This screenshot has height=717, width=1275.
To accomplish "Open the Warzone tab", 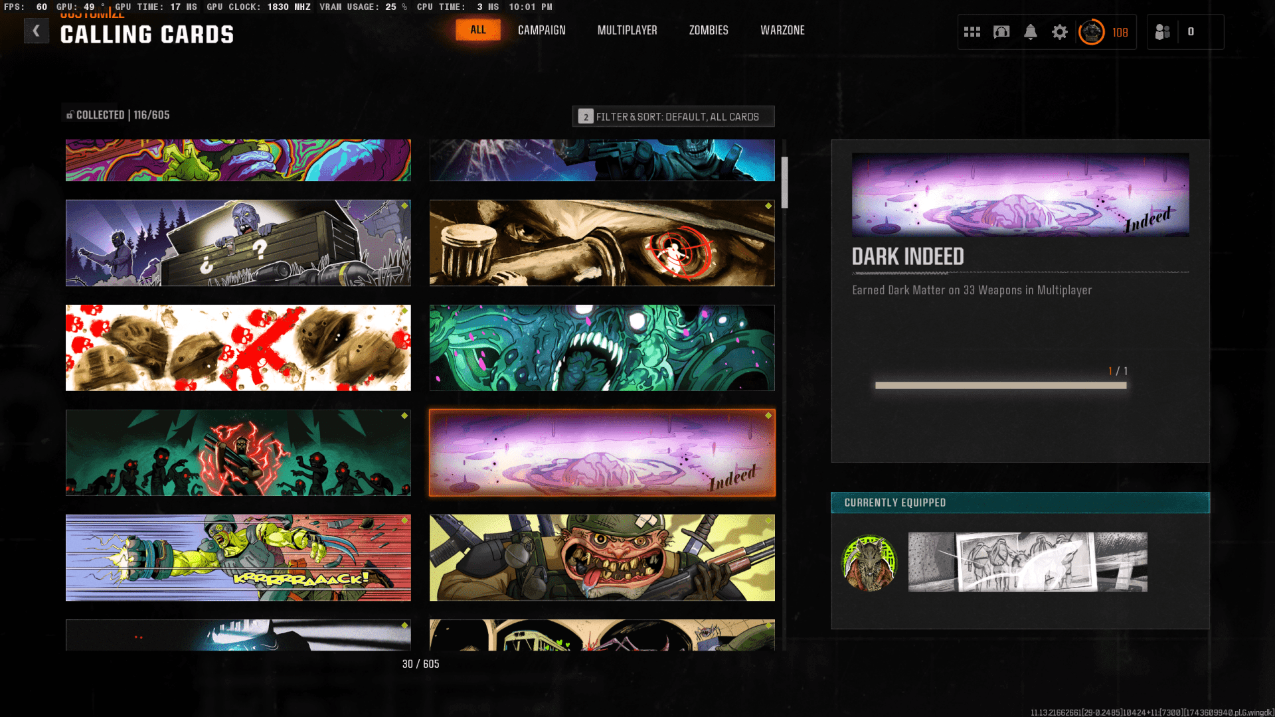I will pos(782,31).
